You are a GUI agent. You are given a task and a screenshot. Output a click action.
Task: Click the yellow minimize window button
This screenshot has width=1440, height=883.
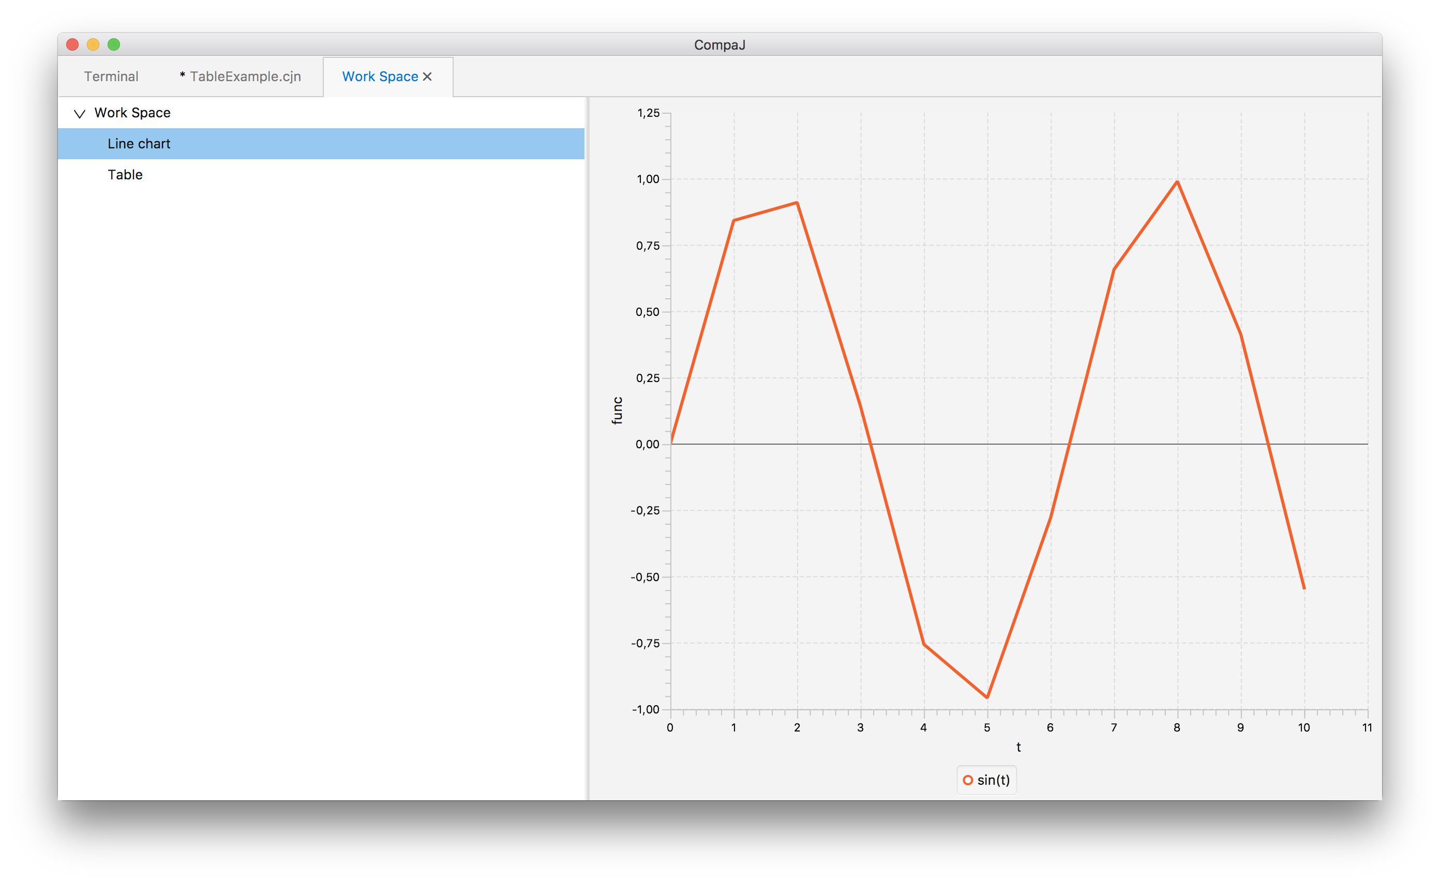[x=93, y=44]
